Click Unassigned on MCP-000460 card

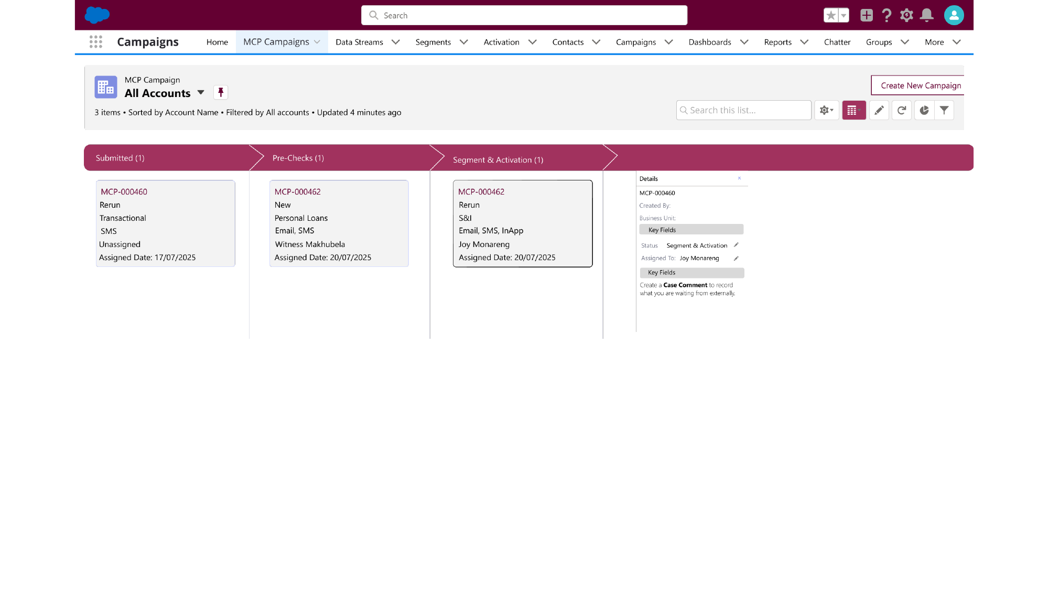[x=120, y=244]
